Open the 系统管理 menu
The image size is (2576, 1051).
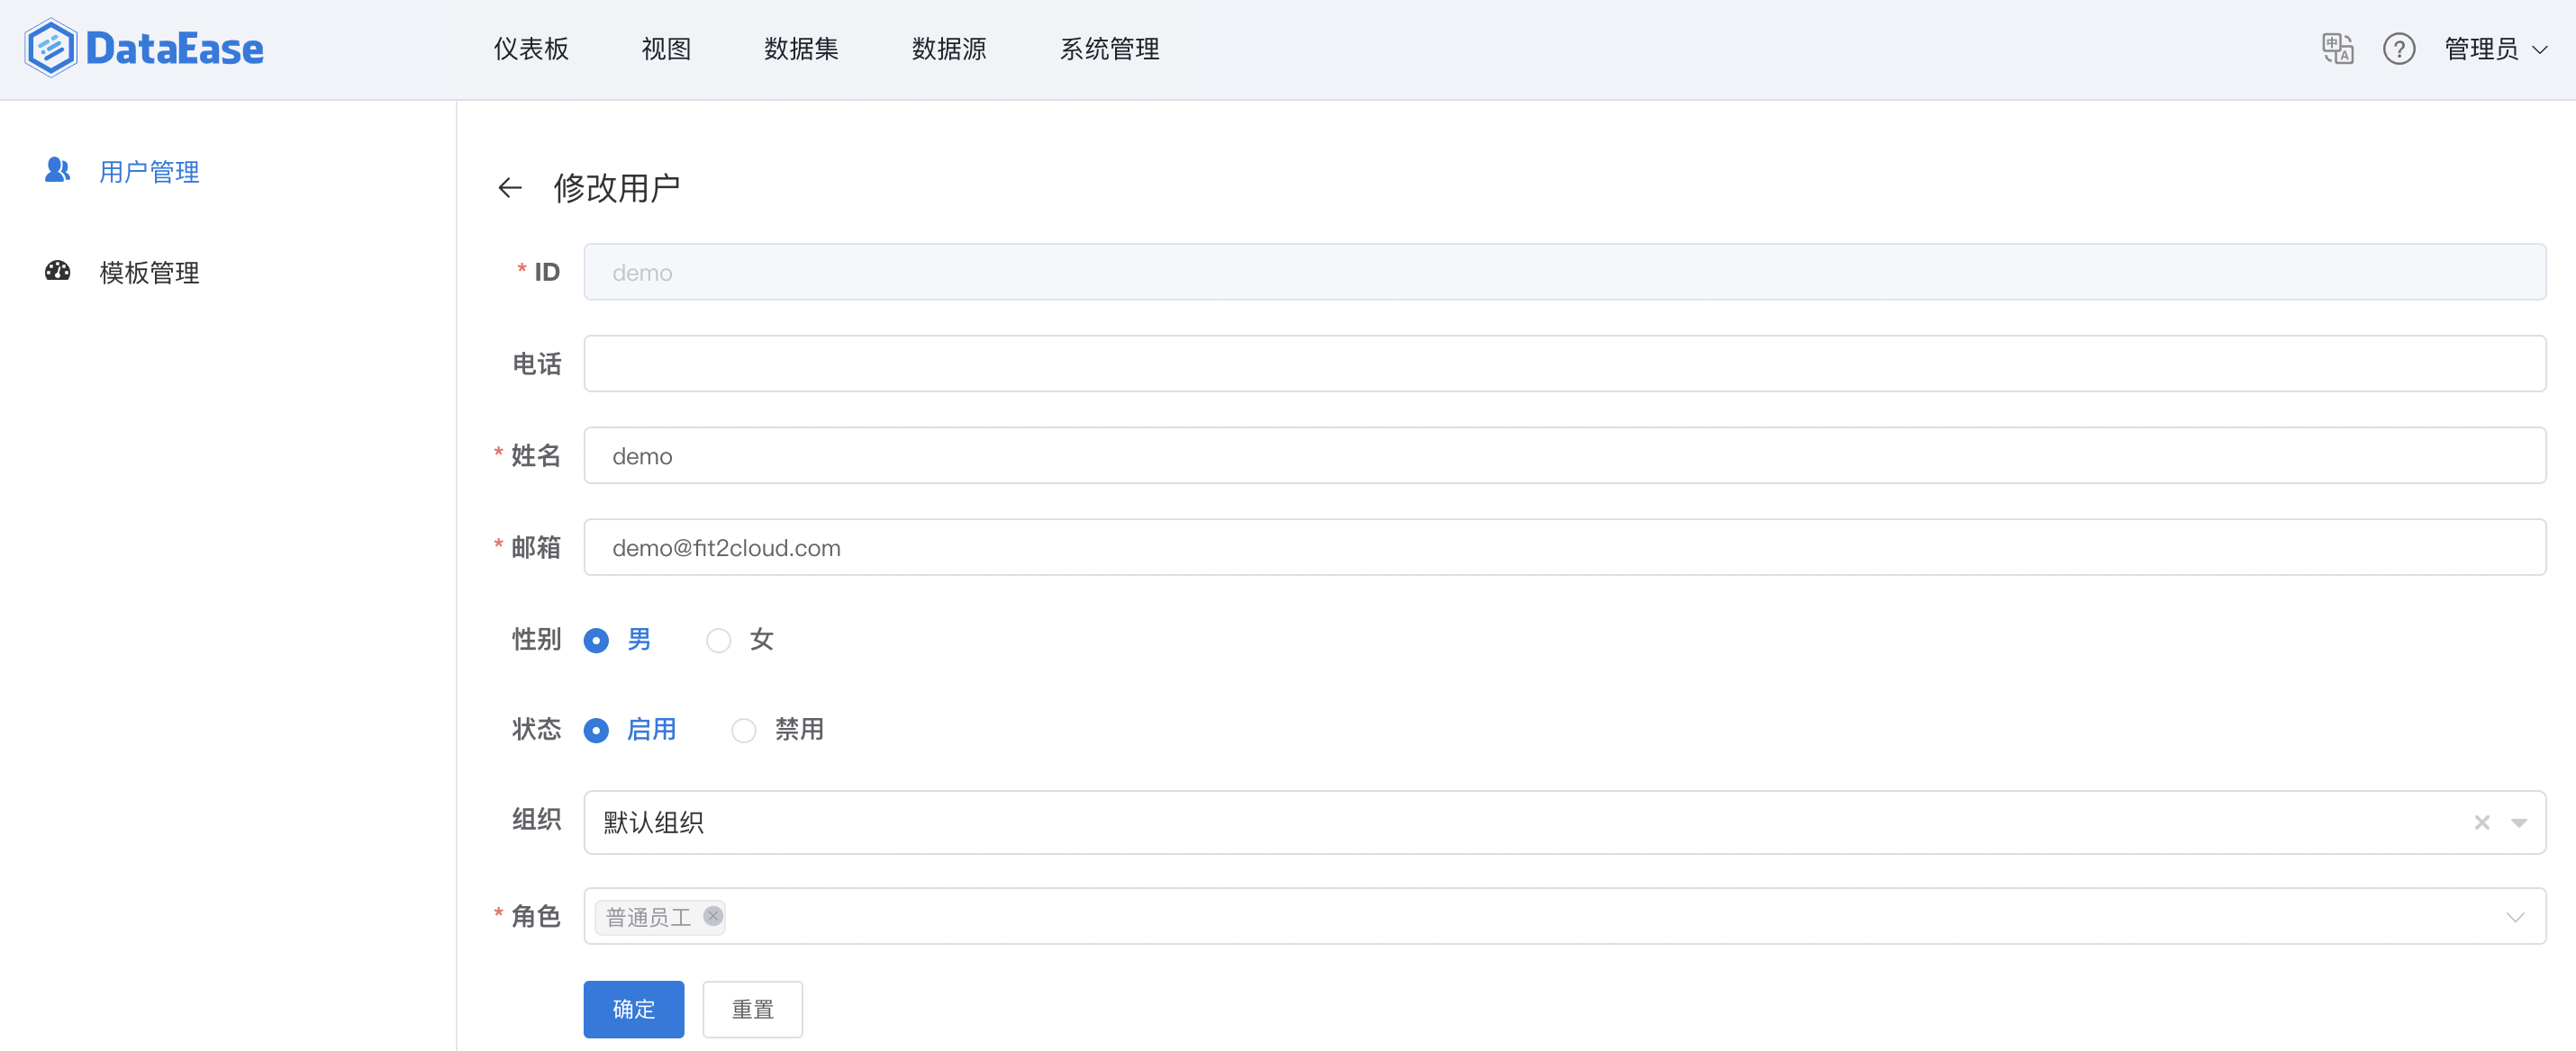click(x=1110, y=49)
